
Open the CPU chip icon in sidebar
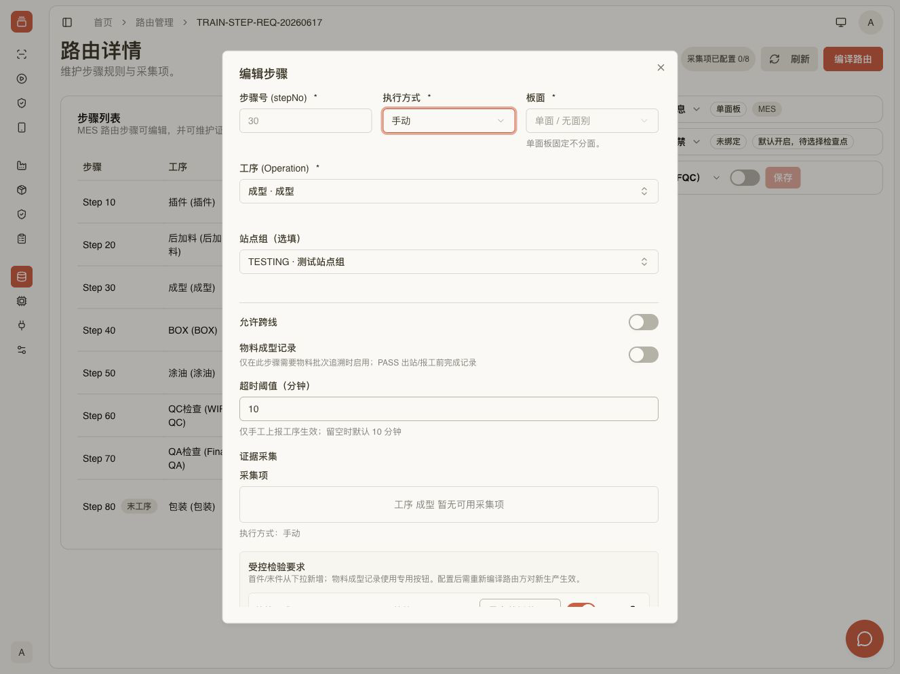[x=22, y=301]
